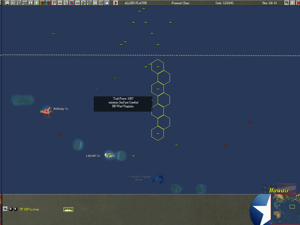Click the 'Forecast: Clear' text
This screenshot has width=300, height=225.
[x=180, y=3]
